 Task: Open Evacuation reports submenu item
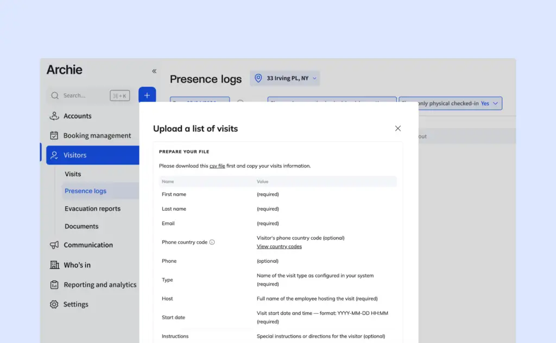click(x=92, y=209)
